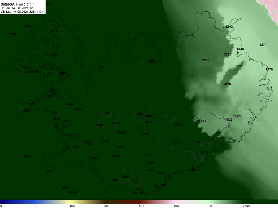Select the map value 3970
278x208 pixels.
pyautogui.click(x=12, y=34)
